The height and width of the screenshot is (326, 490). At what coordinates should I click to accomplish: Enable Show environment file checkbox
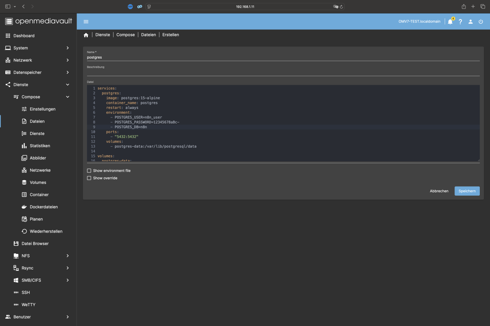pos(89,171)
